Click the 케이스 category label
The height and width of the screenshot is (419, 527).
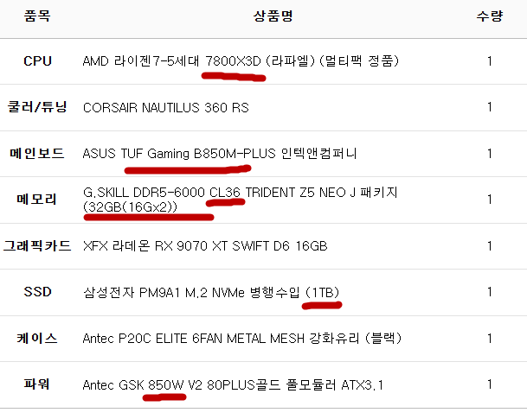click(x=37, y=338)
